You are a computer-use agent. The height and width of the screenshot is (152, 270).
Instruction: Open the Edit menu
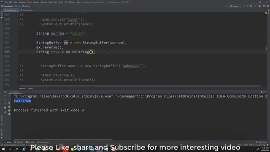tap(11, 2)
